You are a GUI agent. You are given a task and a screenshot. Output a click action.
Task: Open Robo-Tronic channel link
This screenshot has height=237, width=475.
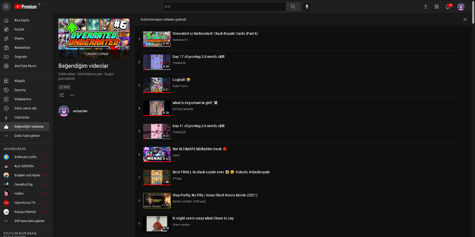click(180, 86)
